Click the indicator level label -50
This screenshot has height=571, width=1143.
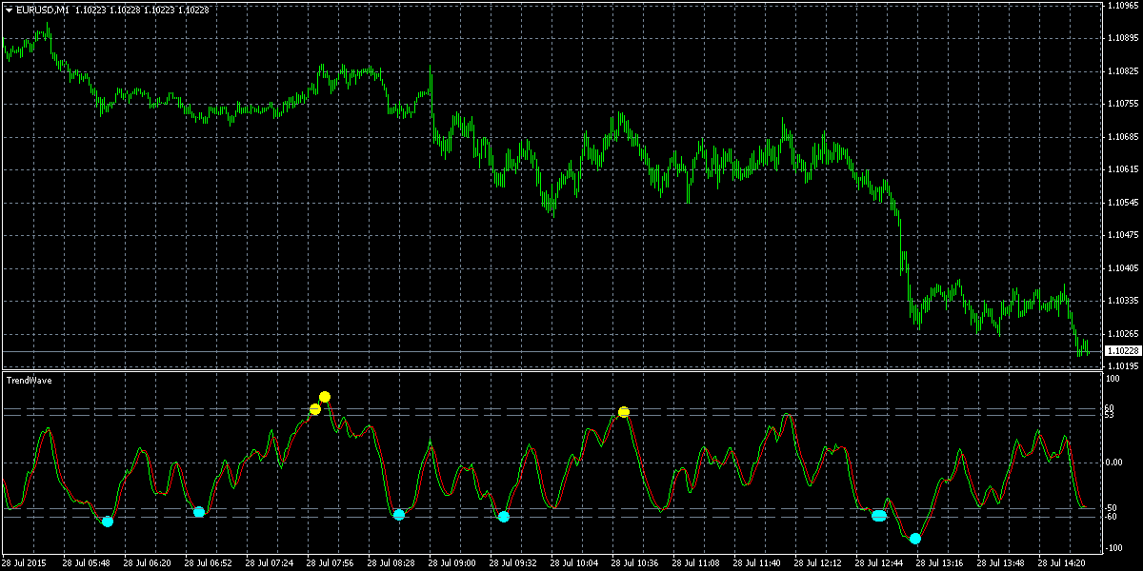click(x=1113, y=508)
